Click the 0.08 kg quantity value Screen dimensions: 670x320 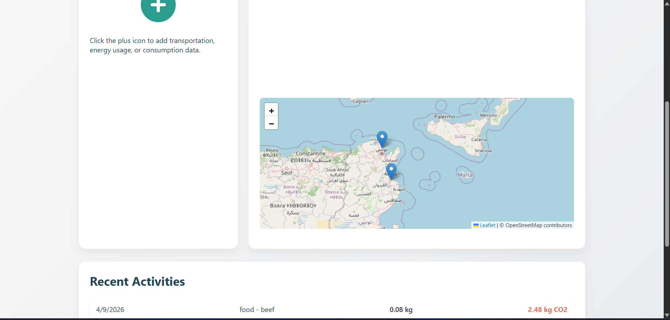coord(400,310)
